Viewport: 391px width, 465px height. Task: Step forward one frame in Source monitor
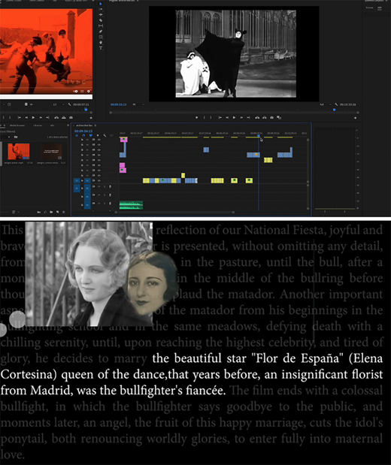click(x=41, y=117)
